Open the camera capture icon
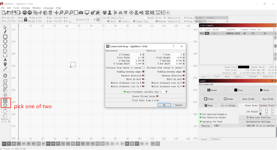The image size is (277, 150). 81,13
